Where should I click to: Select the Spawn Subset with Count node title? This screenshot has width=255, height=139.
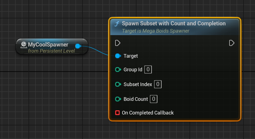pos(174,23)
